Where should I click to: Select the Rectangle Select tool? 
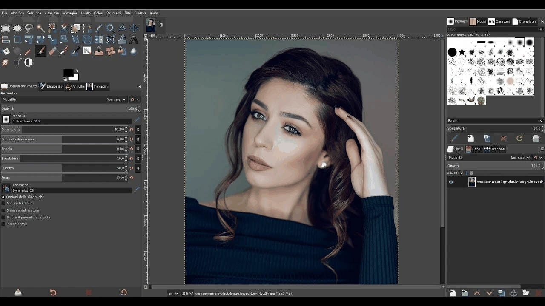tap(6, 28)
